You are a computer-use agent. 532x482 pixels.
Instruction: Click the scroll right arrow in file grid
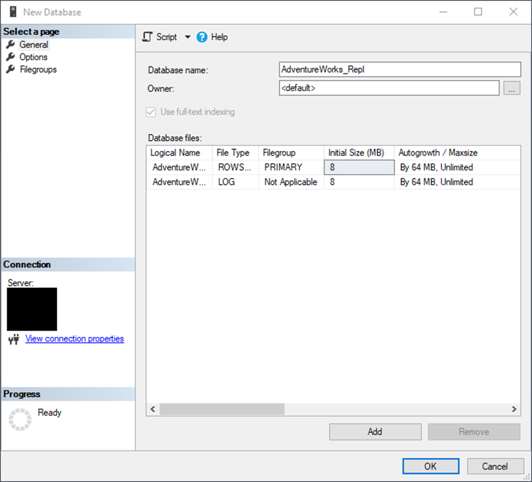pos(514,409)
